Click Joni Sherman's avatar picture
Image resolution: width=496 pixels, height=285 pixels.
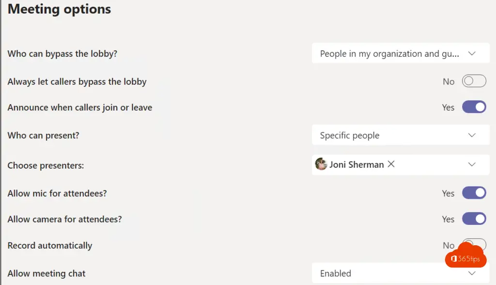coord(321,164)
